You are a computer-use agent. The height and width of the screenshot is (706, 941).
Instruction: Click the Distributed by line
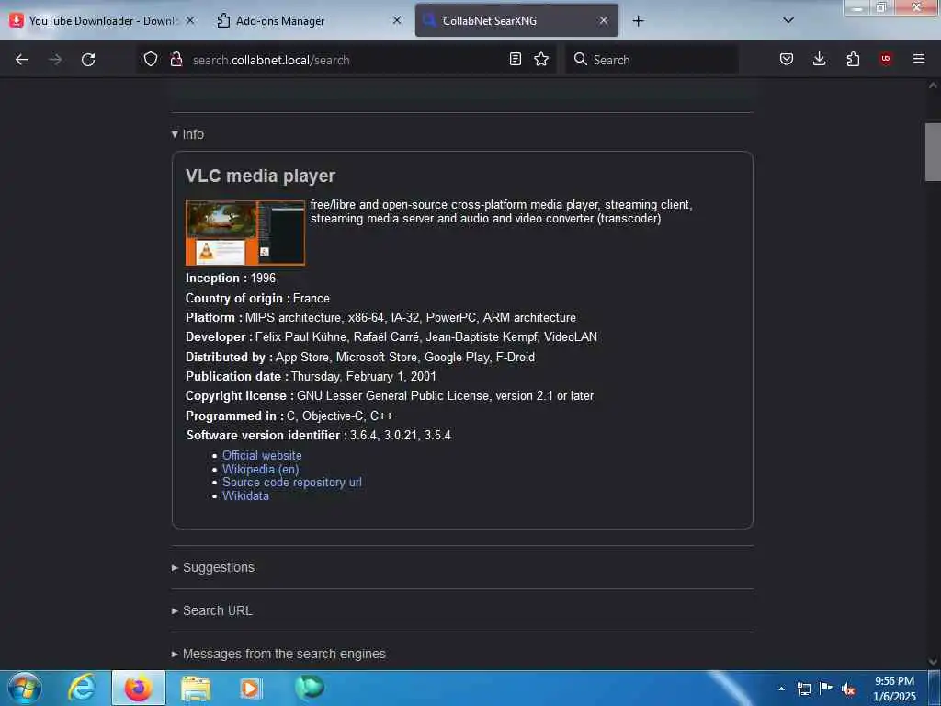pyautogui.click(x=360, y=358)
